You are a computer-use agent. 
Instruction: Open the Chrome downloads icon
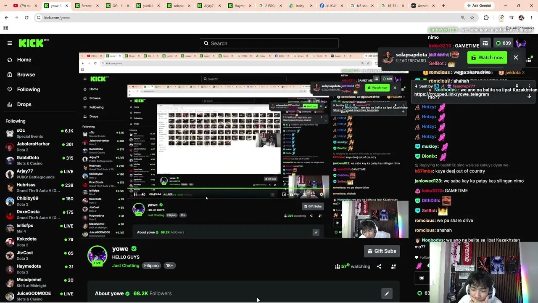[x=501, y=18]
